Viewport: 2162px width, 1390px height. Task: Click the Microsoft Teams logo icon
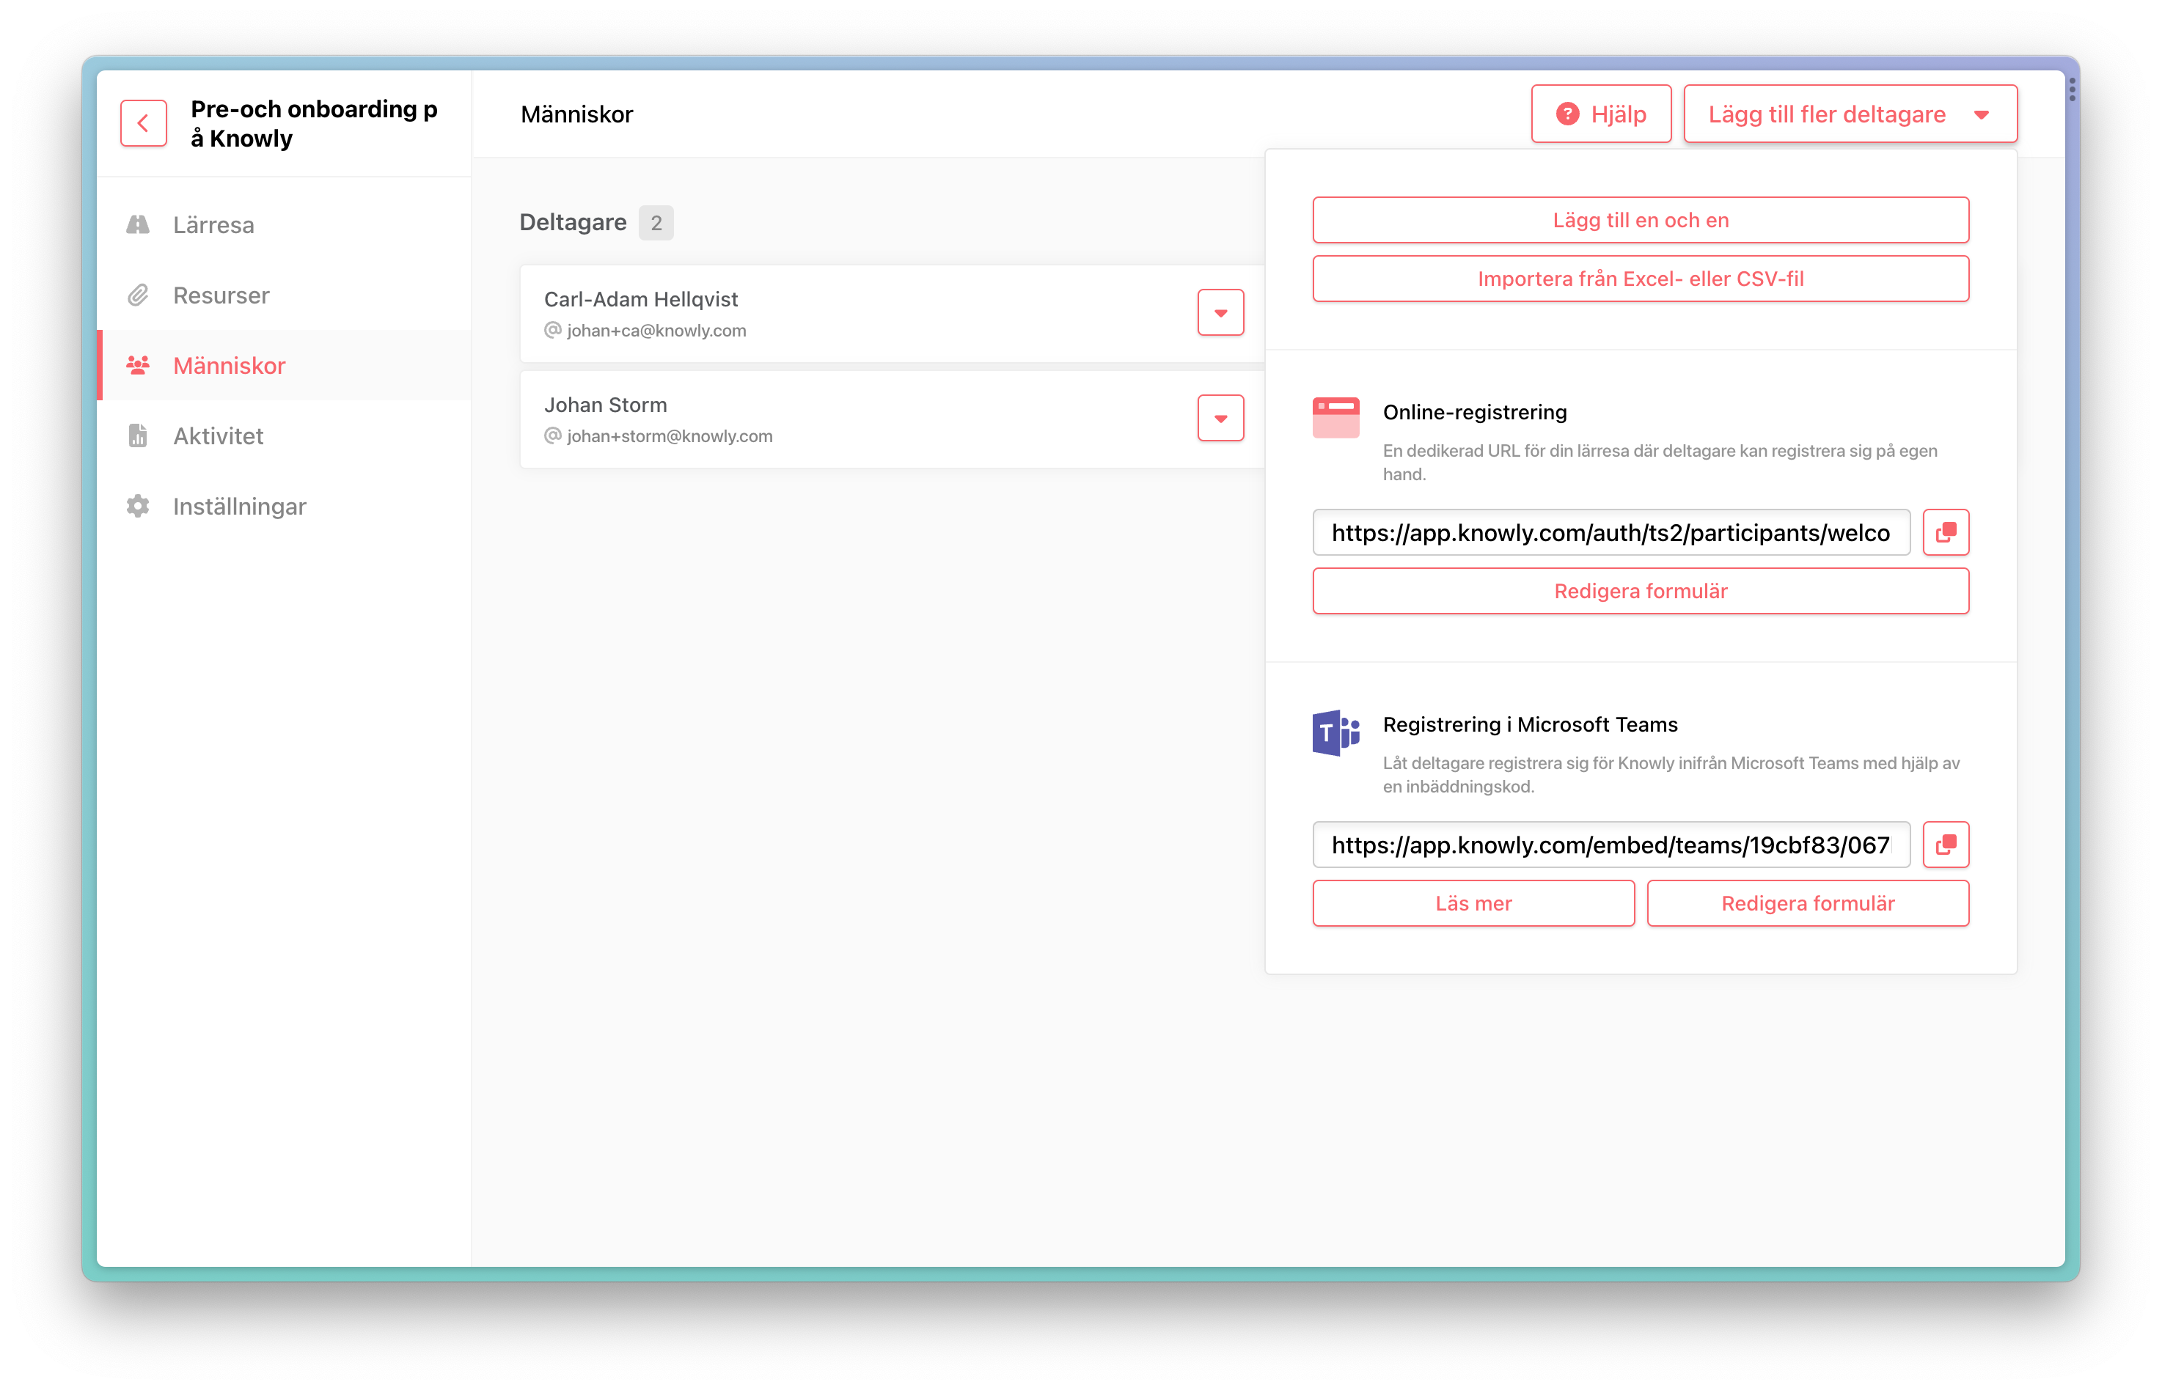[x=1335, y=732]
